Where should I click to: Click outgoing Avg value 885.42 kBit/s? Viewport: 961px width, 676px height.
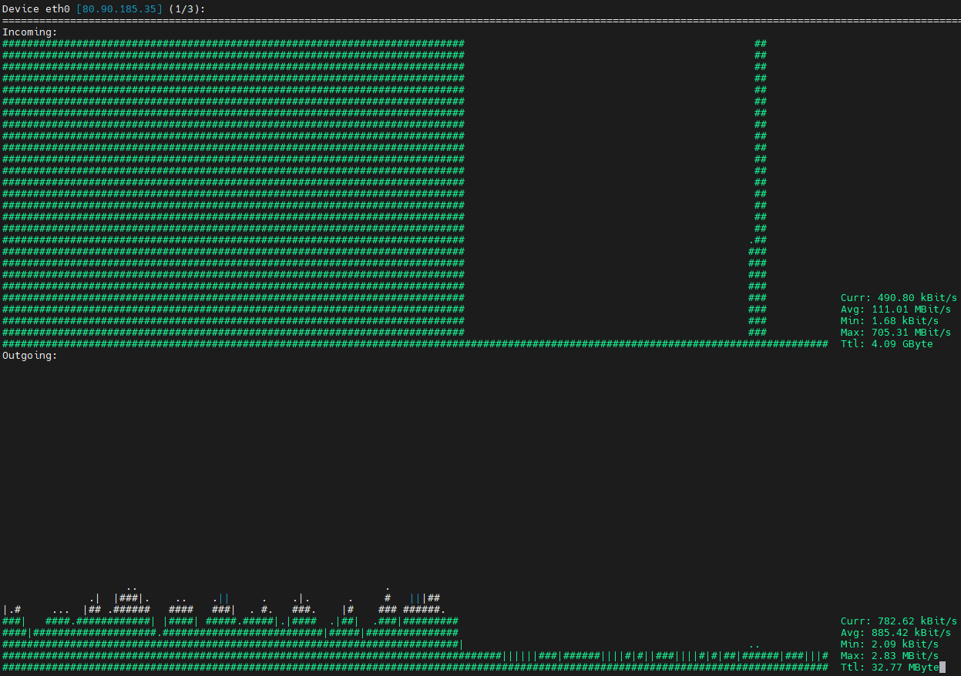tap(914, 633)
